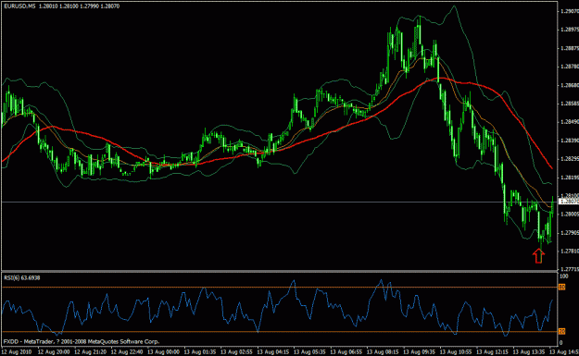Click the highlighted current price label on the price axis
The height and width of the screenshot is (356, 579).
pyautogui.click(x=568, y=202)
